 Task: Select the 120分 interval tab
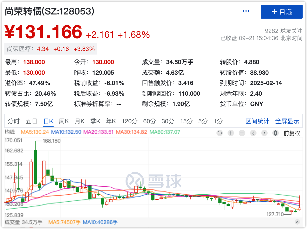click(x=129, y=121)
